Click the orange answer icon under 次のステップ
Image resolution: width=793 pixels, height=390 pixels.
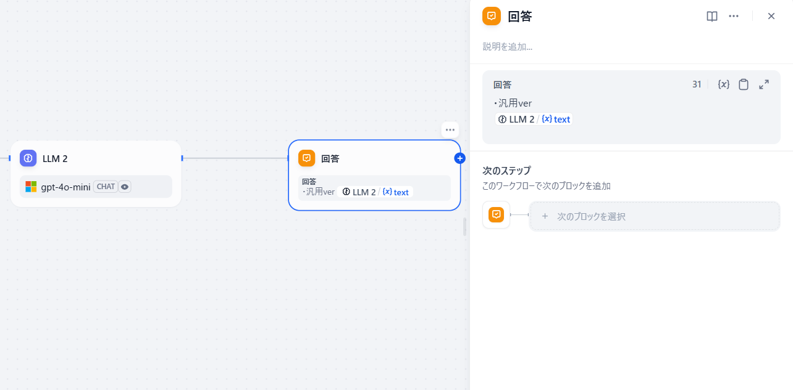[x=496, y=214]
